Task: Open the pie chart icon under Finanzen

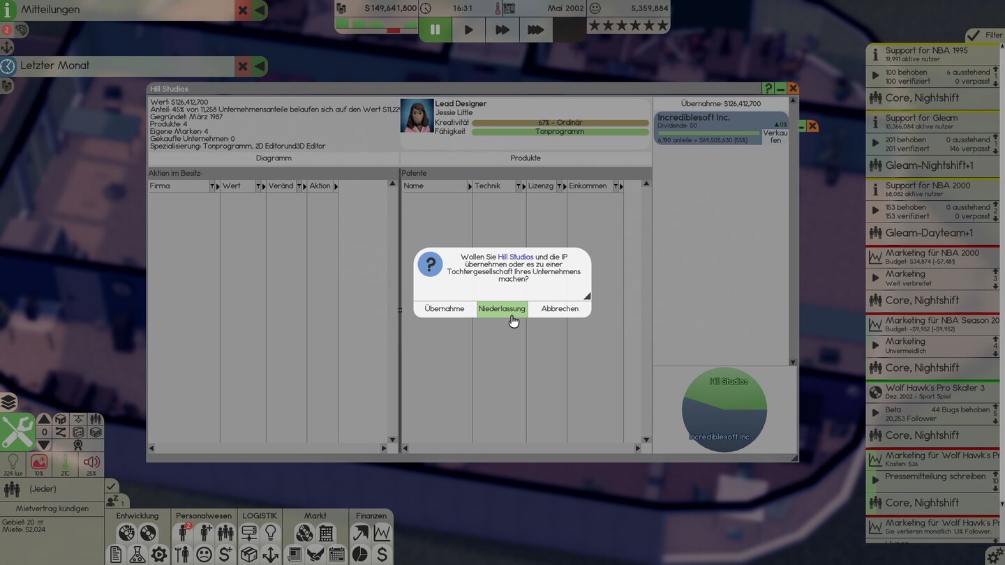Action: 360,555
